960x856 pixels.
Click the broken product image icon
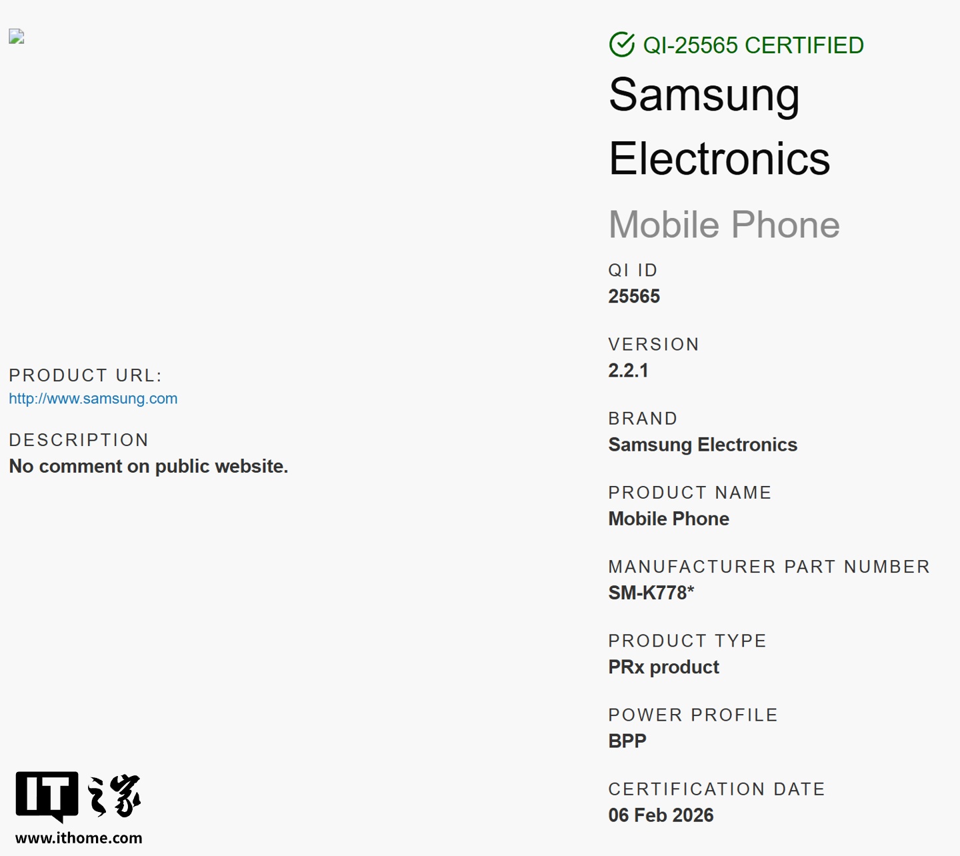click(17, 37)
